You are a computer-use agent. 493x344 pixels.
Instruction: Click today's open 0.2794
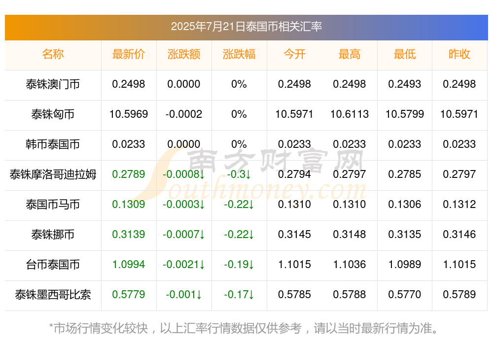pos(294,174)
